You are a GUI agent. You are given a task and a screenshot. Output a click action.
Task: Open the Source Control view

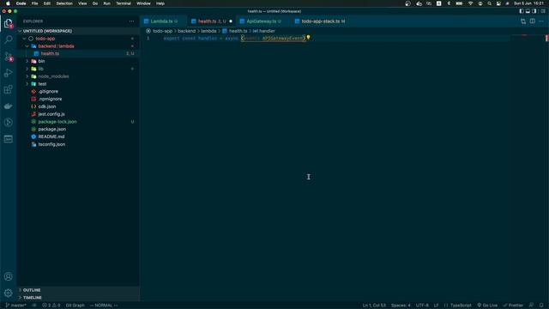coord(9,56)
